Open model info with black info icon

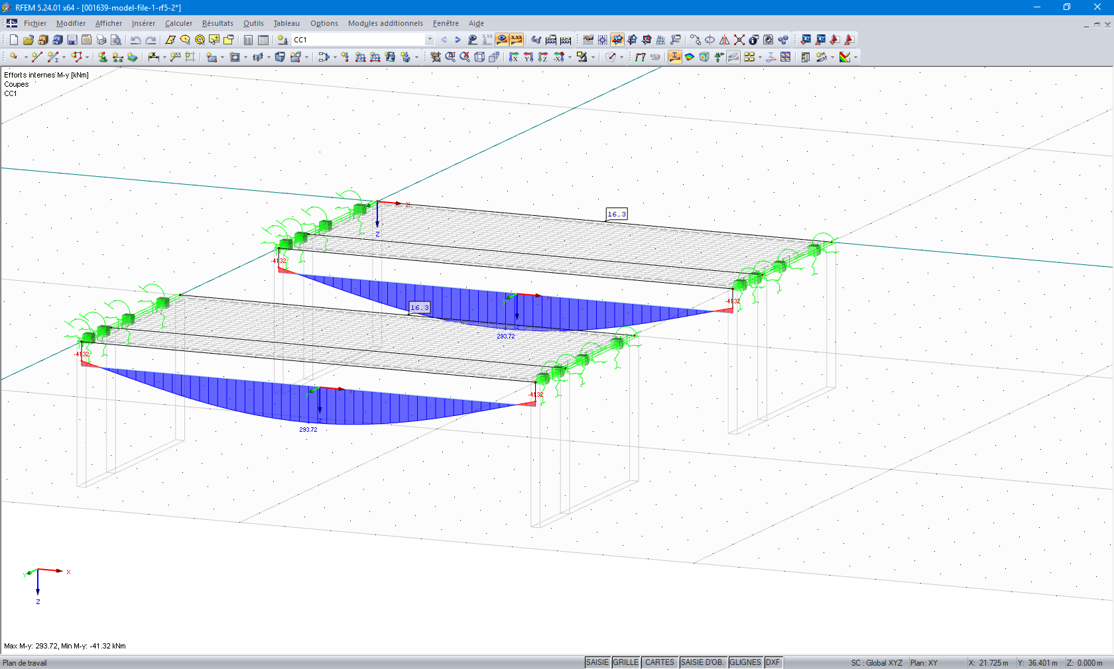coord(754,40)
